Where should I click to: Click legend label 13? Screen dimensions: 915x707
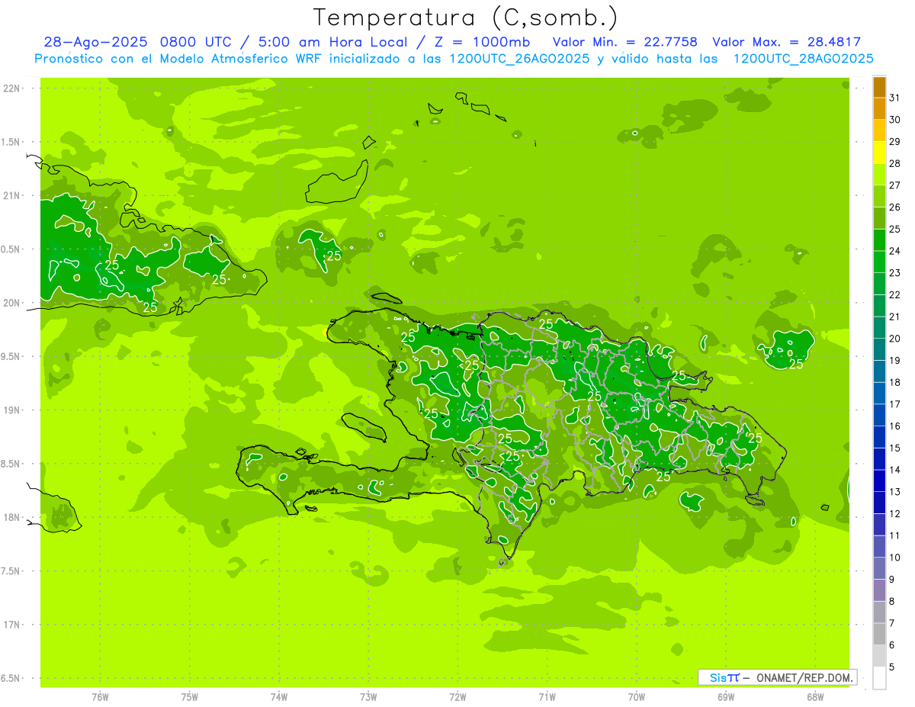click(x=894, y=492)
